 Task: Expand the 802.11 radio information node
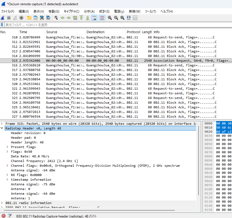coord(2,203)
